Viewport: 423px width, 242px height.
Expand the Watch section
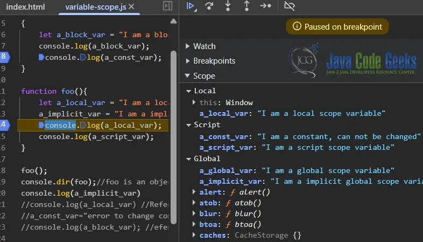click(187, 46)
